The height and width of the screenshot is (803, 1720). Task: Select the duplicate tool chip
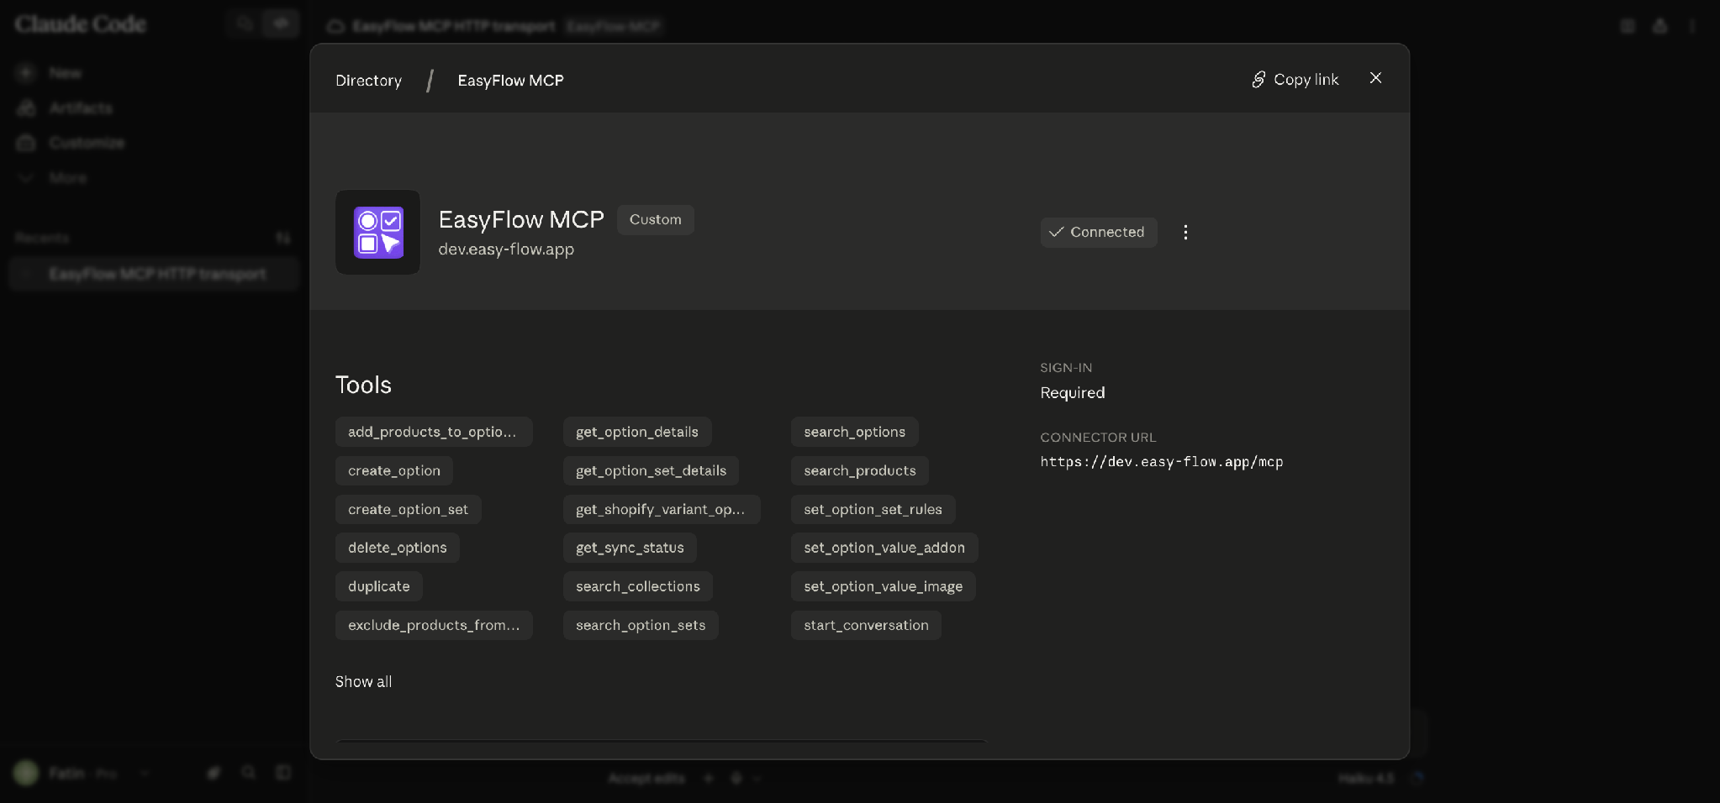tap(379, 586)
